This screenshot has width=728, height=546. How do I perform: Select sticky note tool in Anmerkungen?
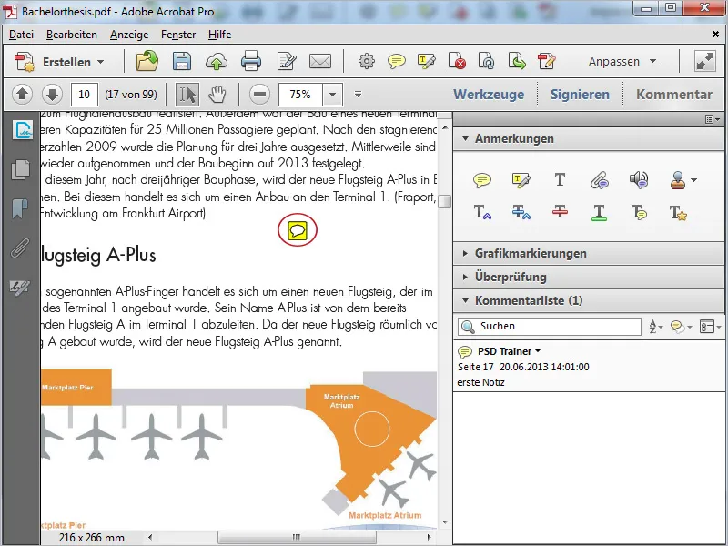click(x=482, y=179)
